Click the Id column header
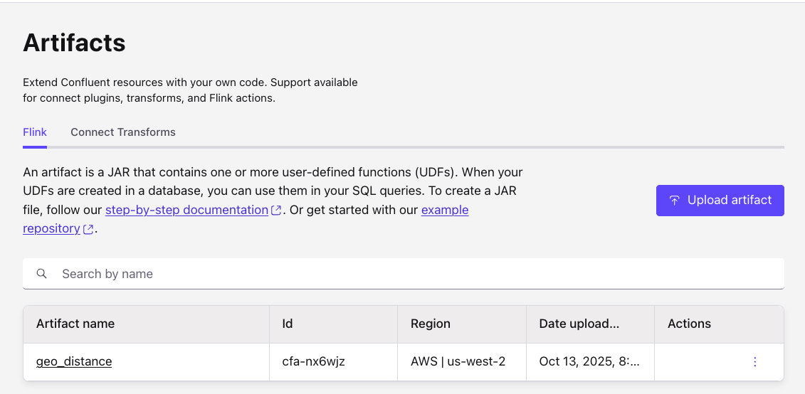The height and width of the screenshot is (394, 805). point(288,324)
